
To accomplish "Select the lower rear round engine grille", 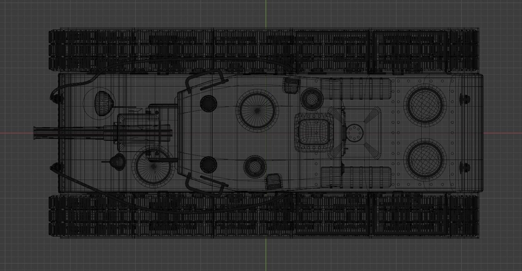I will (425, 160).
